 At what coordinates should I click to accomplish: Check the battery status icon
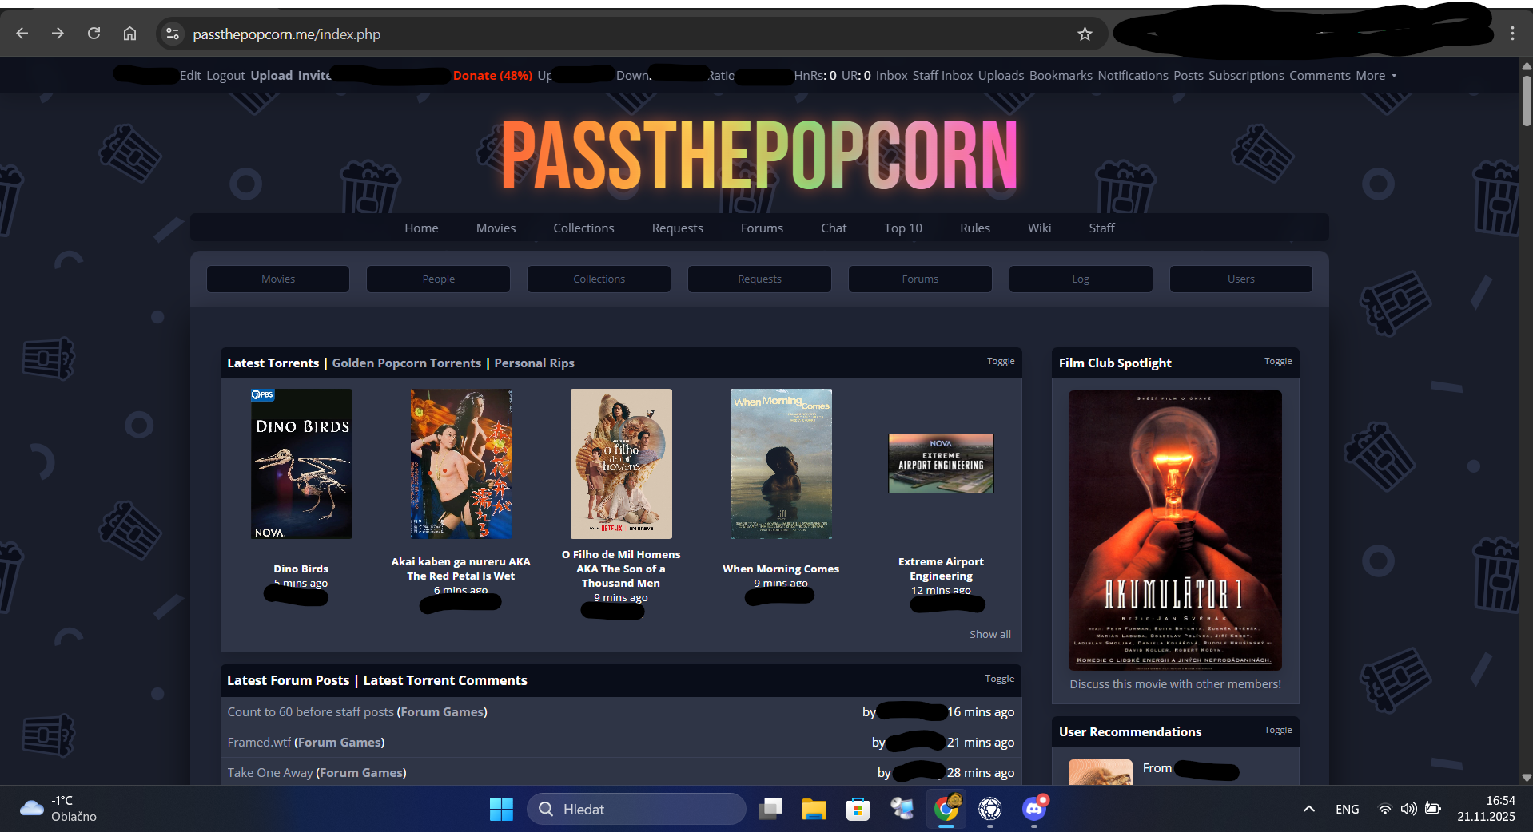pos(1433,809)
